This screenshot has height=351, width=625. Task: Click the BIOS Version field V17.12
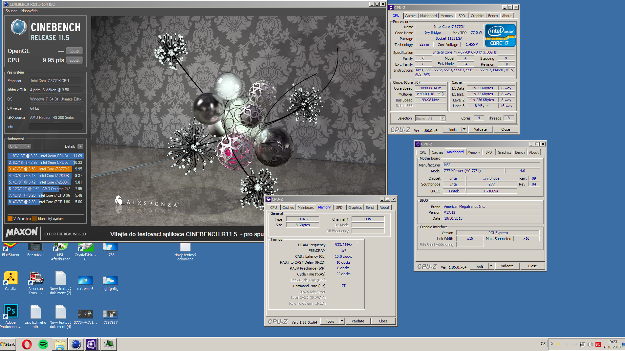491,213
